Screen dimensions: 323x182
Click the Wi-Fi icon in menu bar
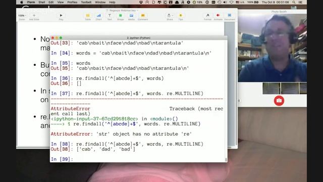coord(231,2)
